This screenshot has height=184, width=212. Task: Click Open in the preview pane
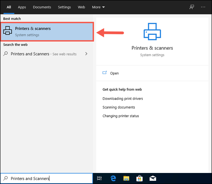(114, 73)
